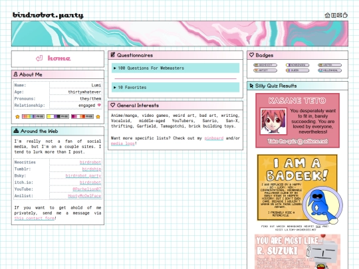Viewport: 359px width, 269px height.
Task: Open the media logs link
Action: [123, 143]
